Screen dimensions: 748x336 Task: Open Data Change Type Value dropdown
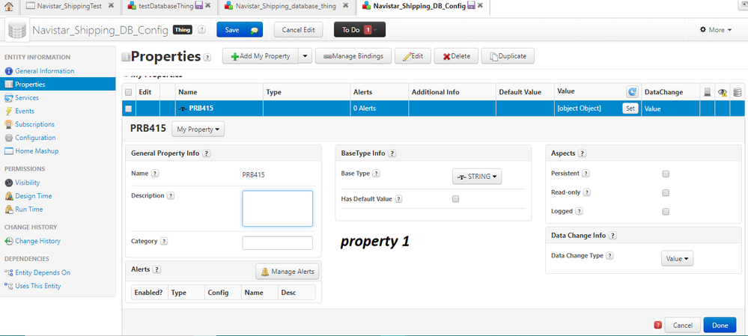coord(677,258)
